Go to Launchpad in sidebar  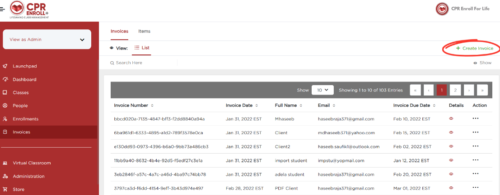(x=24, y=66)
